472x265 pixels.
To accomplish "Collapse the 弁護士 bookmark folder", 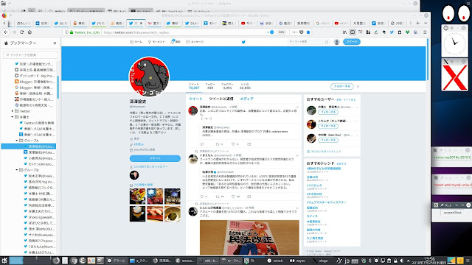I will coord(13,117).
